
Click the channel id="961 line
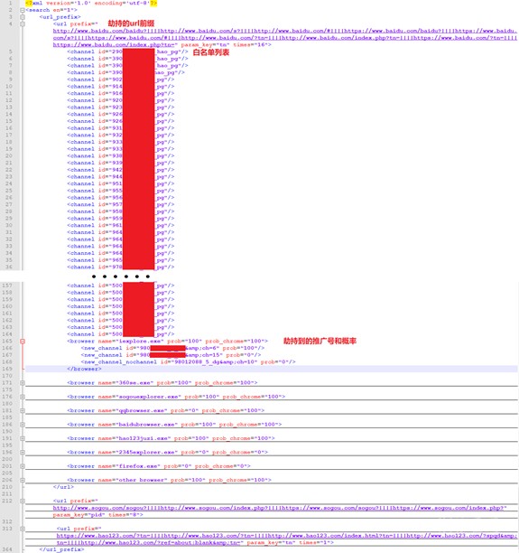pos(121,225)
